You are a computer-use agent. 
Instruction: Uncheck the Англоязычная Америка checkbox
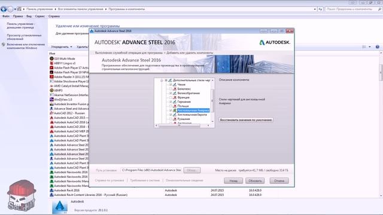171,110
